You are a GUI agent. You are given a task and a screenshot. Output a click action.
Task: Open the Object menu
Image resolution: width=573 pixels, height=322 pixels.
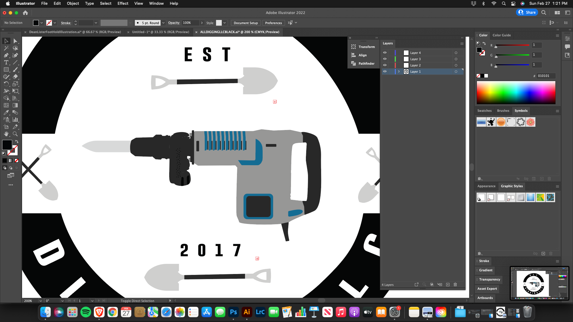point(73,4)
